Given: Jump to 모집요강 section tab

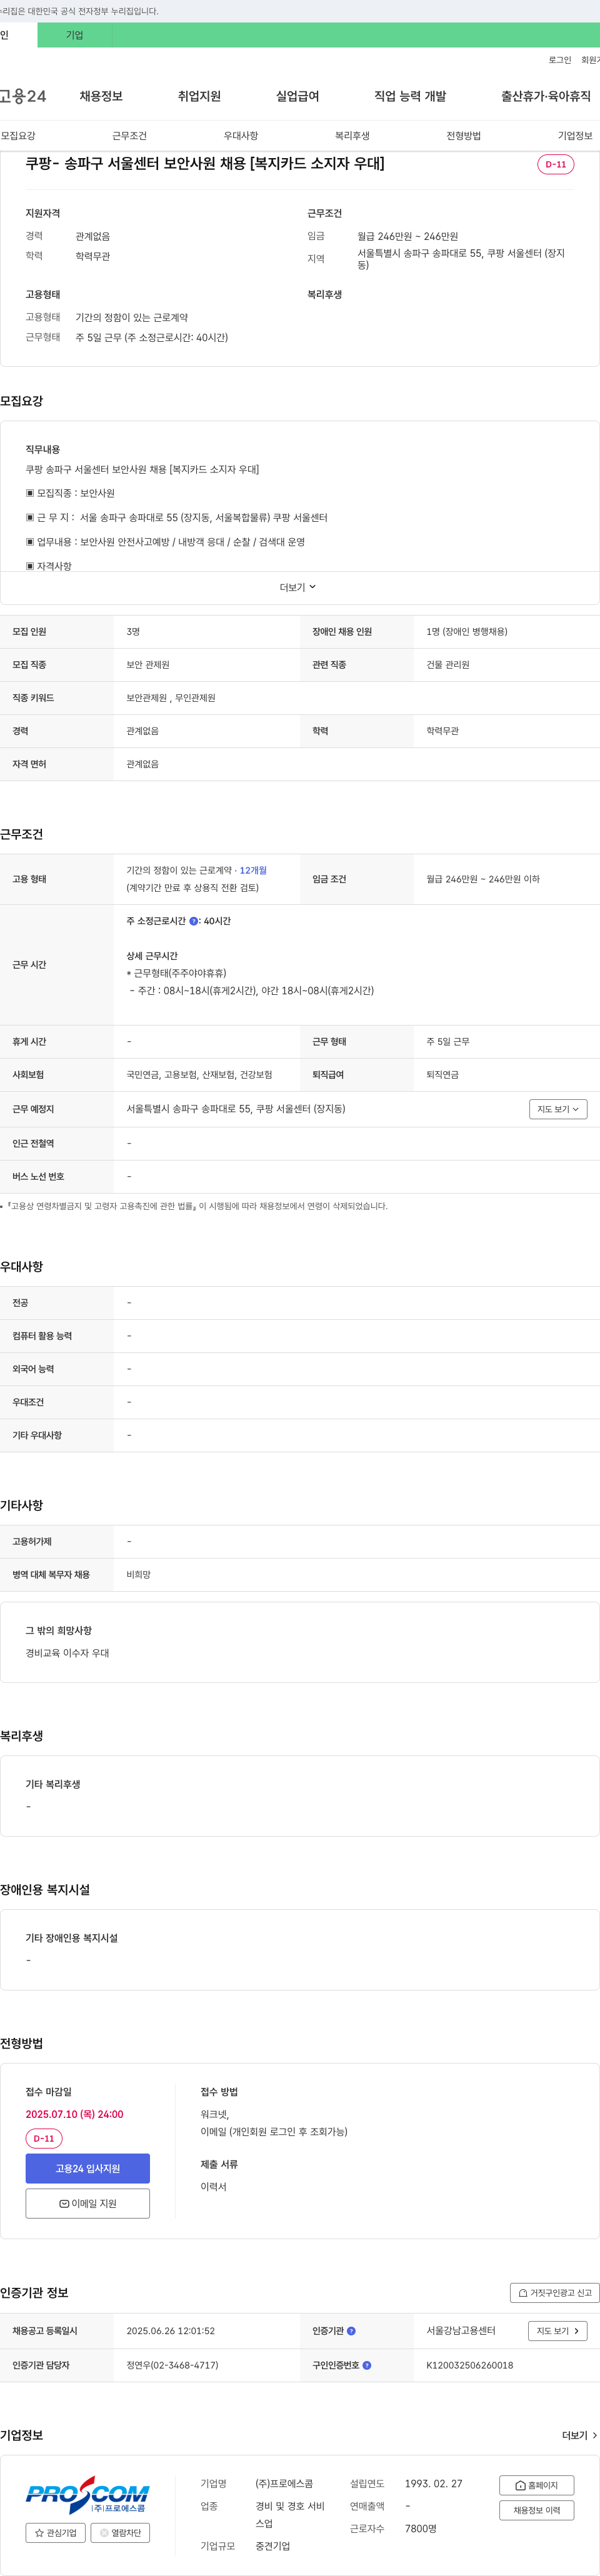Looking at the screenshot, I should (18, 135).
